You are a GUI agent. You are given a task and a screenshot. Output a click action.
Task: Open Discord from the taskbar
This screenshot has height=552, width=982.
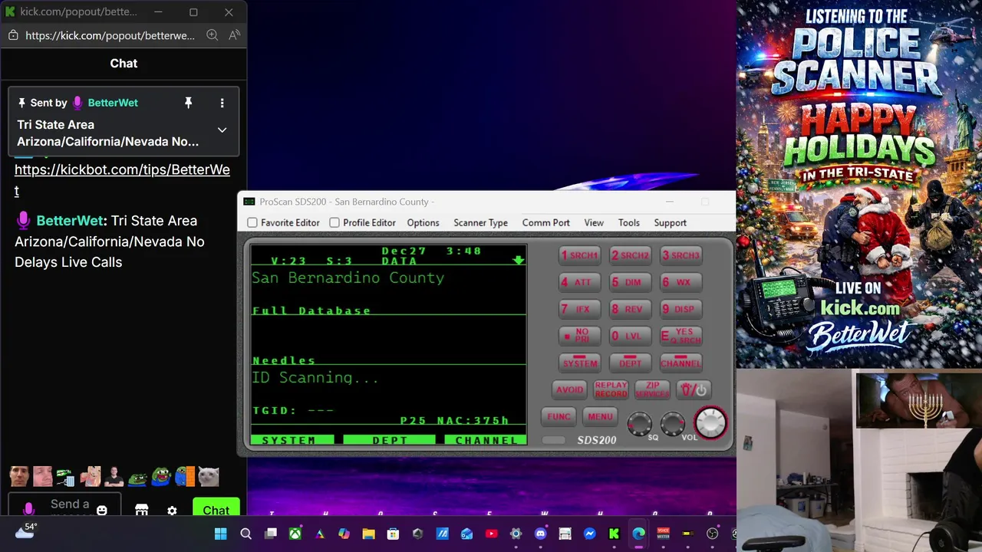[x=540, y=534]
